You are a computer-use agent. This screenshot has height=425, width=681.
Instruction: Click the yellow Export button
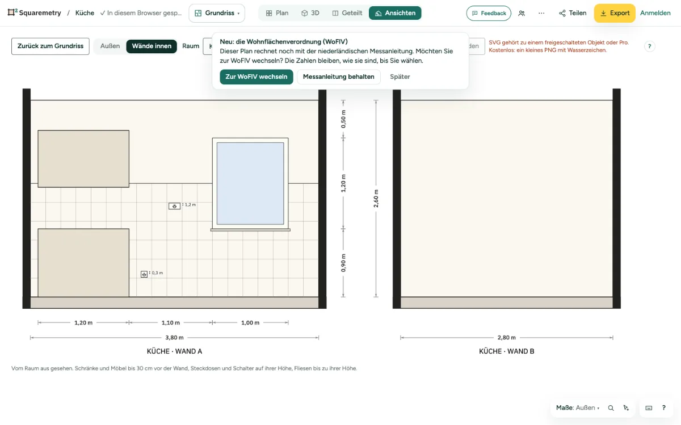[615, 13]
